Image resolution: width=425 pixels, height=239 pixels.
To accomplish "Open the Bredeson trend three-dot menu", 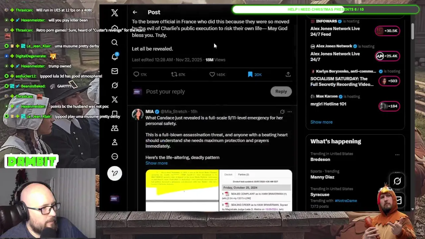I will click(397, 155).
